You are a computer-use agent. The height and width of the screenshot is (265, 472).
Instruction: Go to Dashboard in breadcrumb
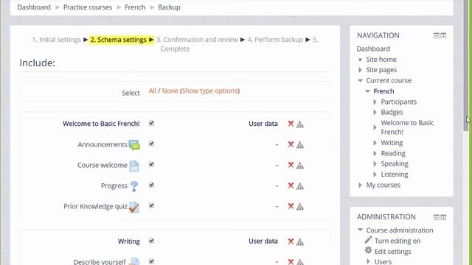pyautogui.click(x=34, y=7)
